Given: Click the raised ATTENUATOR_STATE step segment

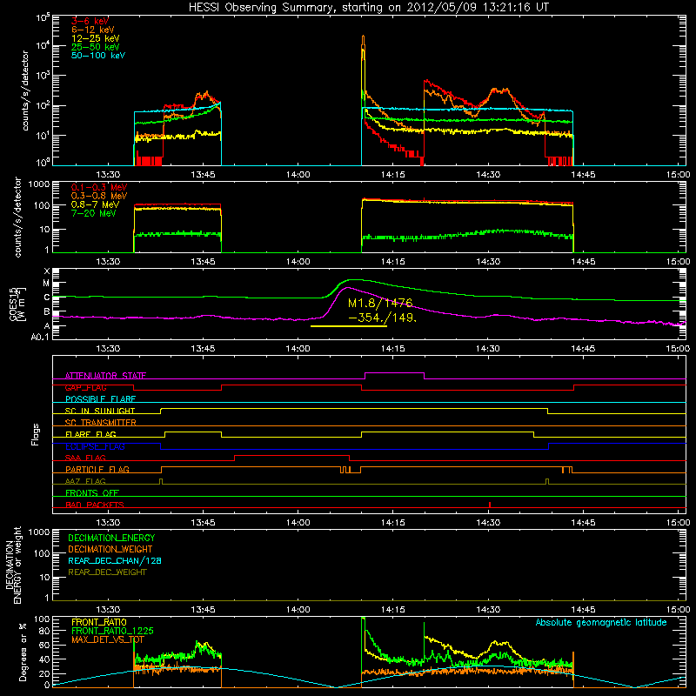Looking at the screenshot, I should coord(395,373).
